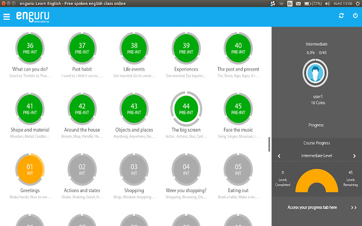Screen dimensions: 362x226
Task: Open lesson 36 What can you do?
Action: pos(30,48)
